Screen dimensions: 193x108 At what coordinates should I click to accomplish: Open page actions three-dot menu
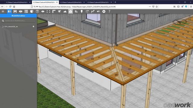pyautogui.click(x=150, y=7)
